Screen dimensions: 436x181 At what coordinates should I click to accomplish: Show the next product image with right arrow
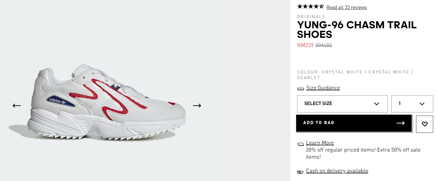point(197,106)
